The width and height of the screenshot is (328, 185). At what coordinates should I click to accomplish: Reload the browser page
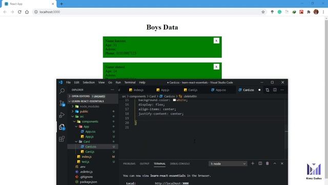[x=19, y=12]
